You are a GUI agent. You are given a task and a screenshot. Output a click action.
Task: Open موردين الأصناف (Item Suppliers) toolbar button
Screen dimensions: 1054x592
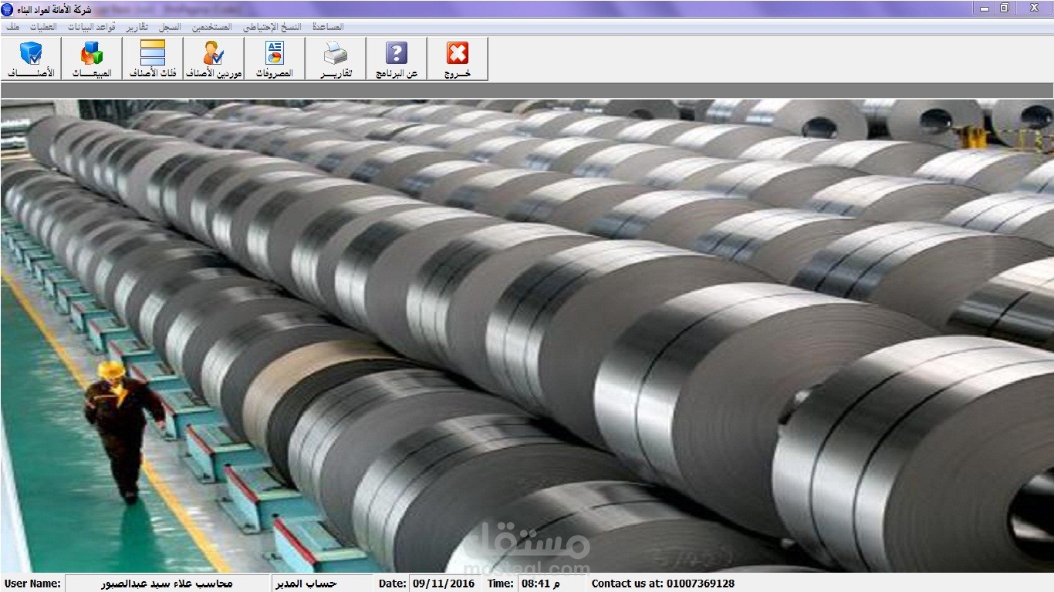214,59
